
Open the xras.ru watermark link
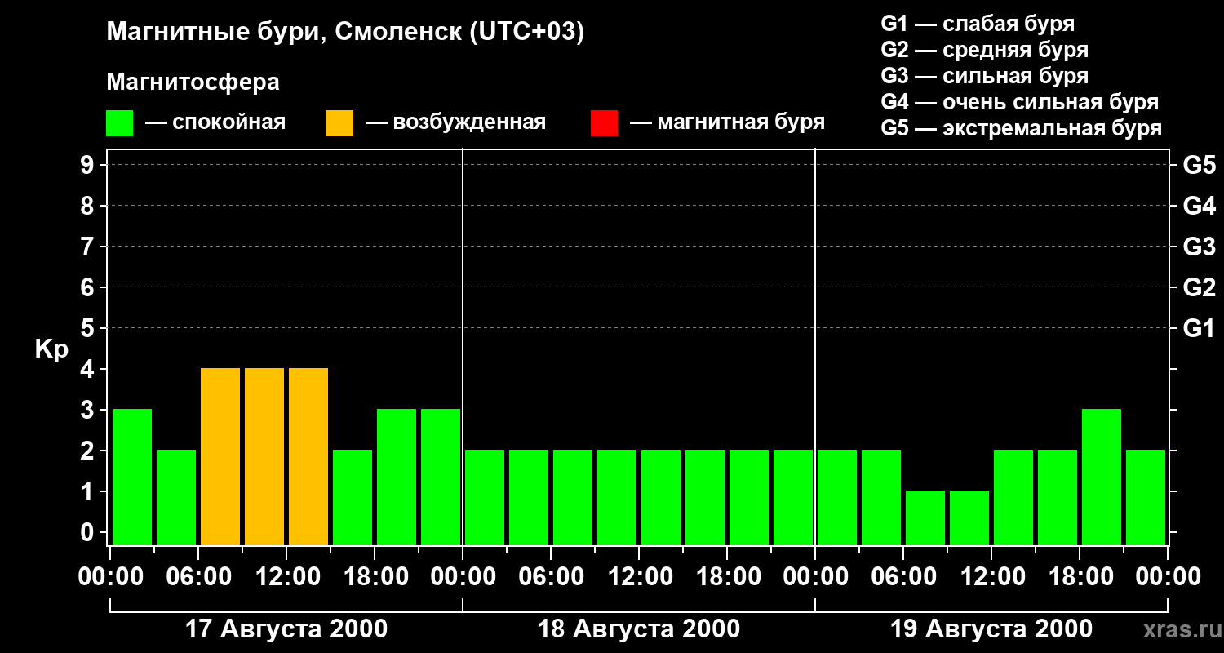1179,629
